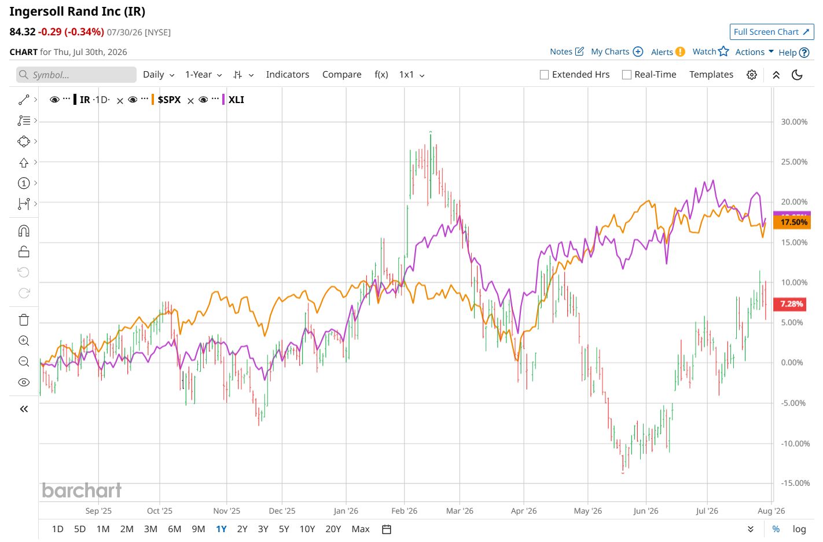
Task: Select the 20Y time range
Action: (333, 529)
